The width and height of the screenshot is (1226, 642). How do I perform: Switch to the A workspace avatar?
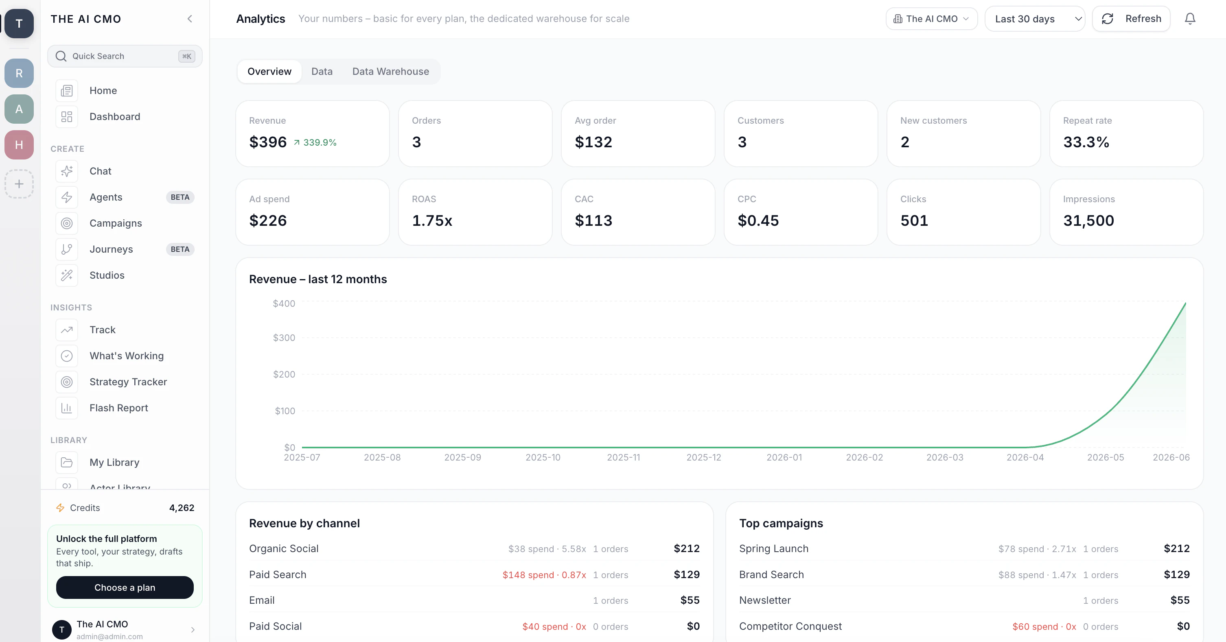[x=19, y=109]
